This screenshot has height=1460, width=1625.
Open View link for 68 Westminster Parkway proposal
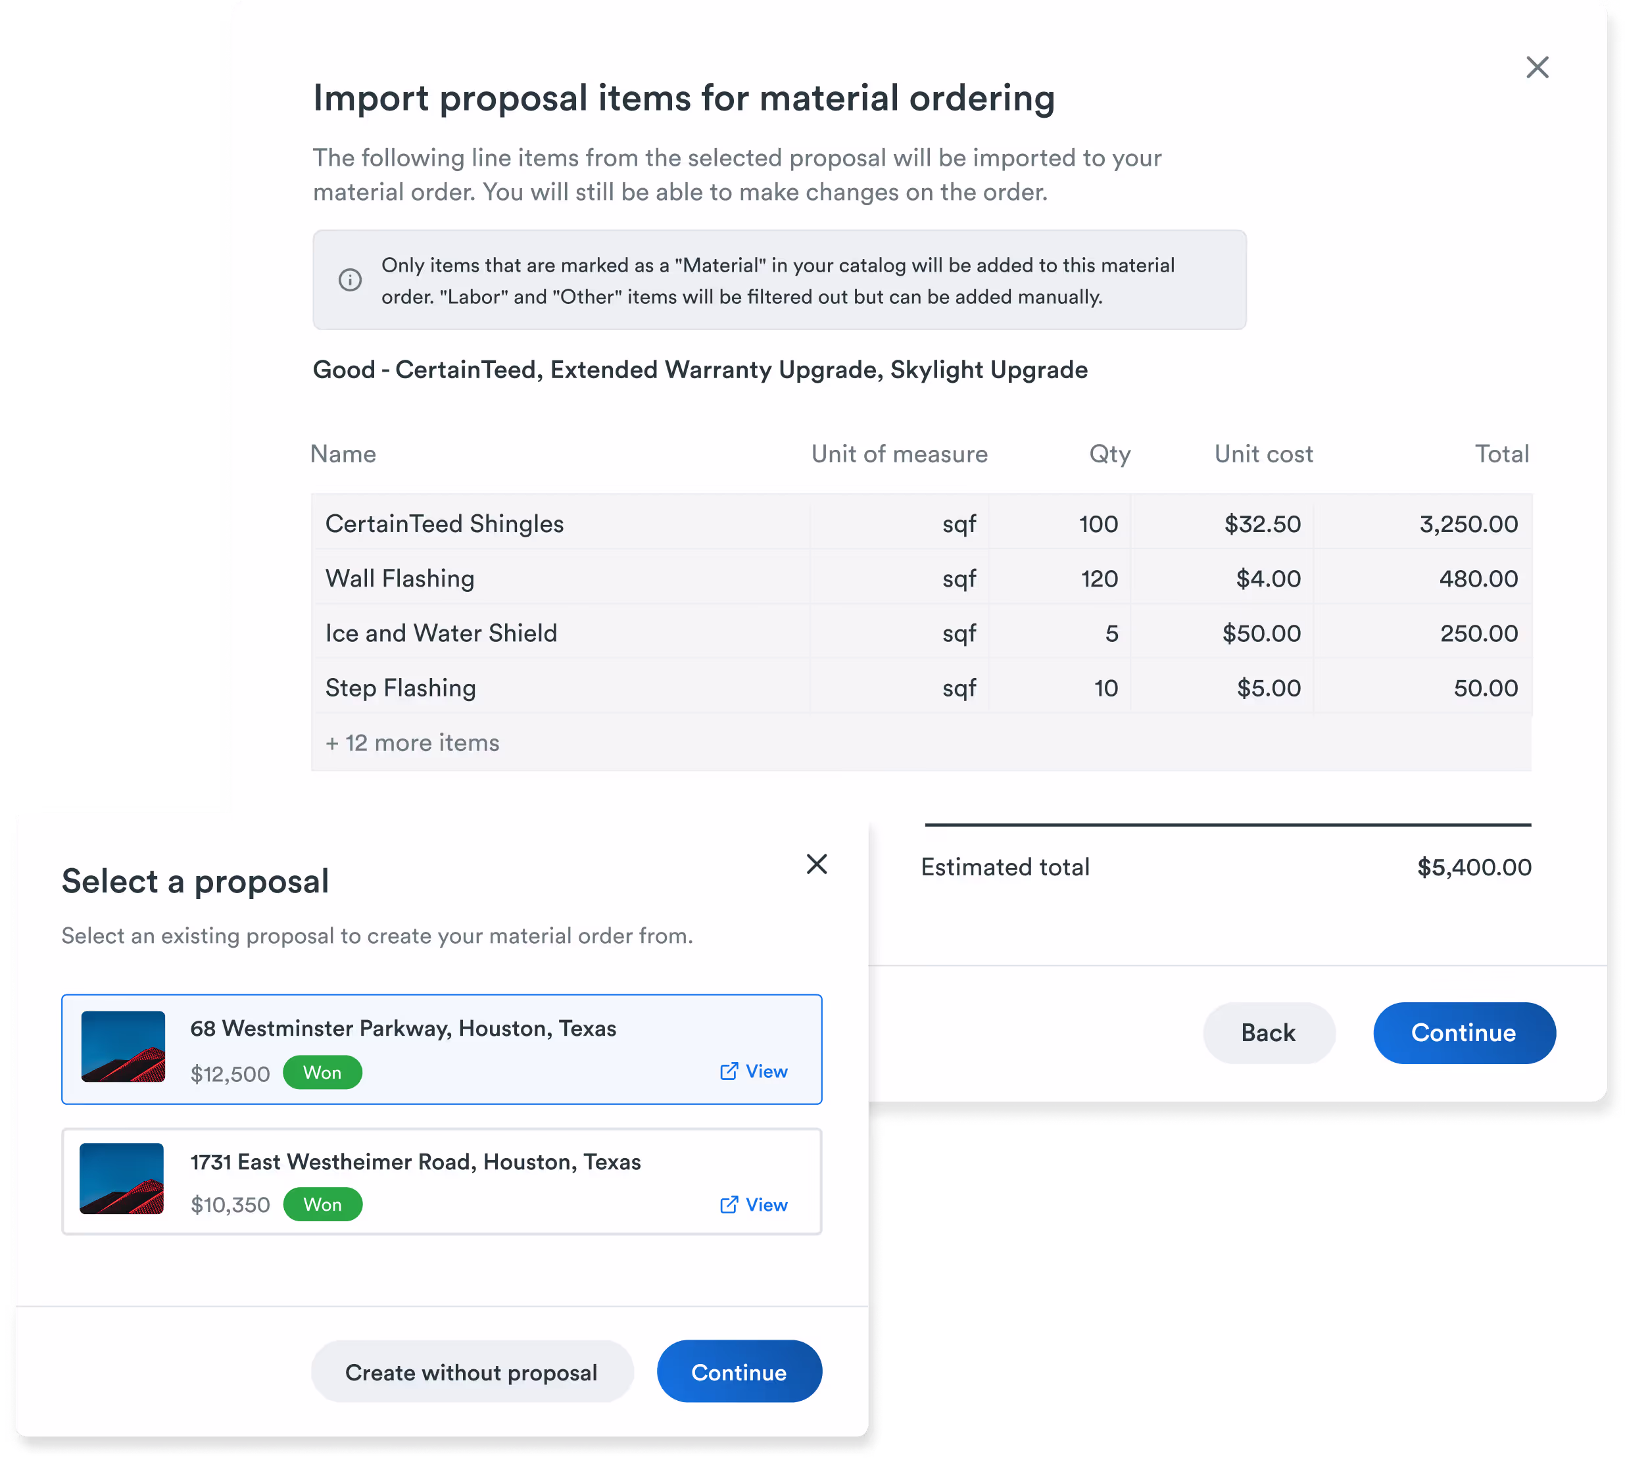click(766, 1072)
